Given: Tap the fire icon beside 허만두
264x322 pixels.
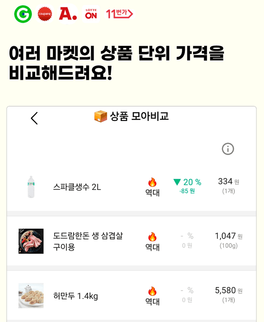Looking at the screenshot, I should click(152, 291).
